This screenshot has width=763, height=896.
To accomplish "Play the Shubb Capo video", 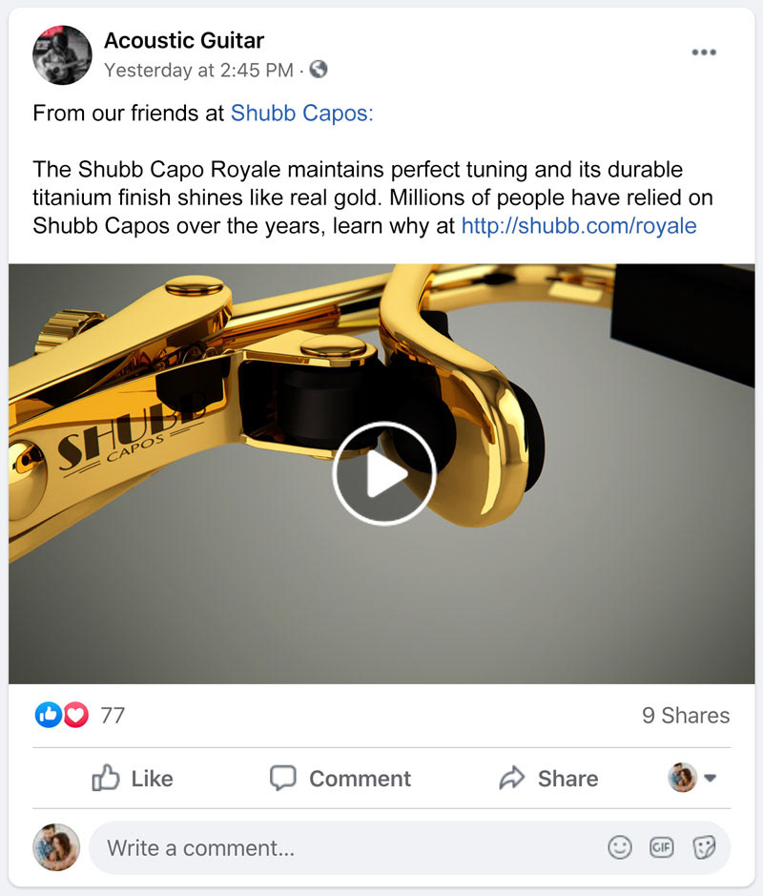I will pyautogui.click(x=384, y=473).
